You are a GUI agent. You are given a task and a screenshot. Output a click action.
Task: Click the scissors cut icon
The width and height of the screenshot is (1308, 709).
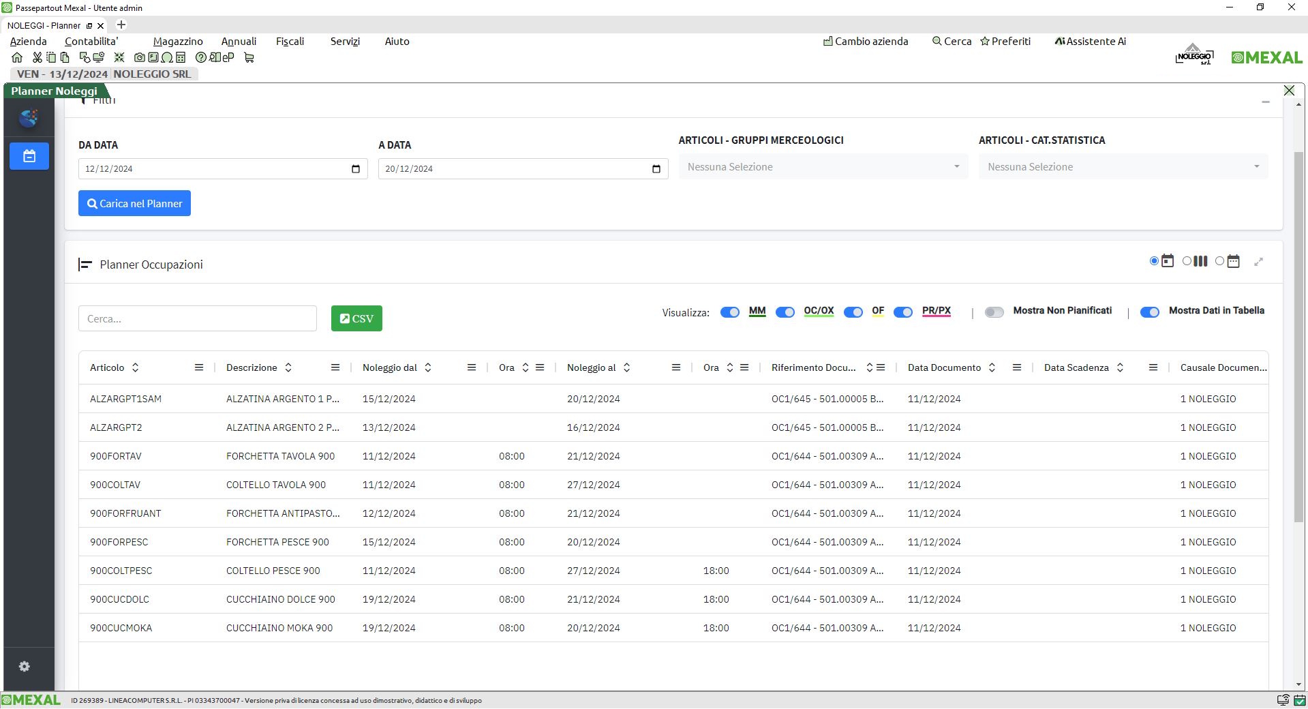37,58
